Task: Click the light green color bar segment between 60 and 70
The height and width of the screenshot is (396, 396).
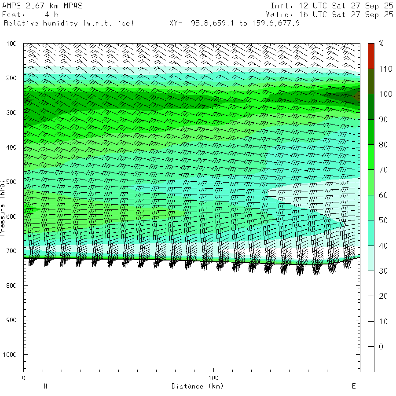Action: coord(371,182)
